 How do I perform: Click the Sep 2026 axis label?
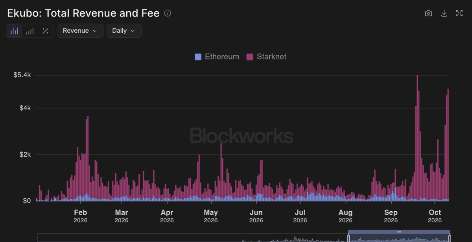(x=391, y=216)
